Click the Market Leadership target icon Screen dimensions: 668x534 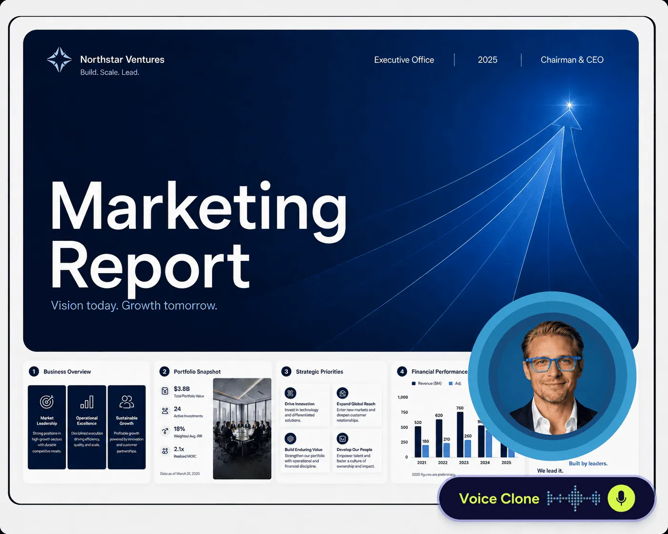point(47,402)
